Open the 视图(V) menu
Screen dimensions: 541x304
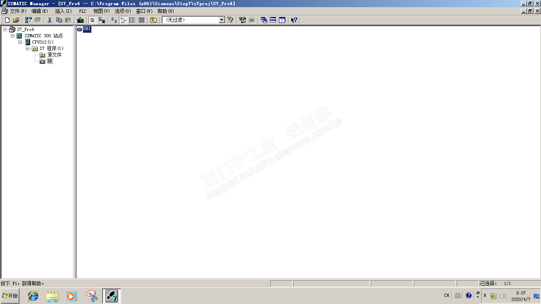pyautogui.click(x=101, y=11)
